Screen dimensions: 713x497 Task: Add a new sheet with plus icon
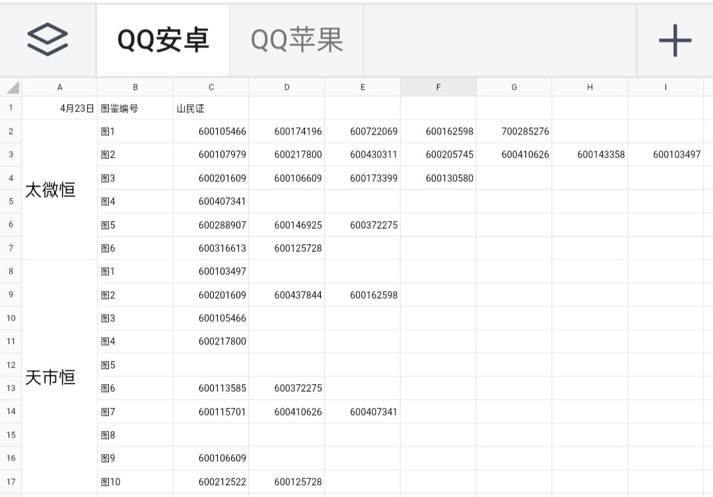click(675, 40)
